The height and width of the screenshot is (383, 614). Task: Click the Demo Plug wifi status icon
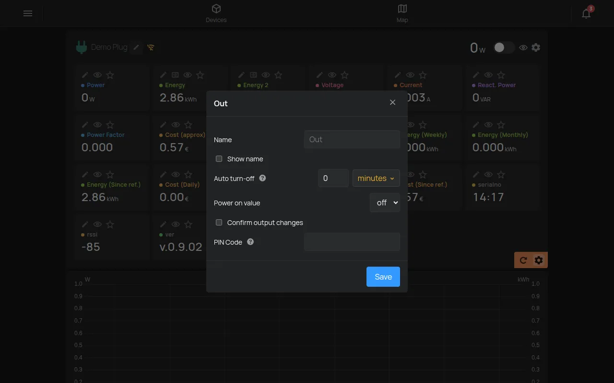point(151,47)
